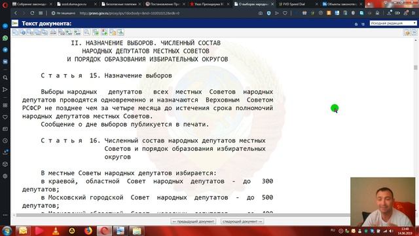The height and width of the screenshot is (236, 419).
Task: Click the ad-blocker shield icon
Action: (268, 13)
